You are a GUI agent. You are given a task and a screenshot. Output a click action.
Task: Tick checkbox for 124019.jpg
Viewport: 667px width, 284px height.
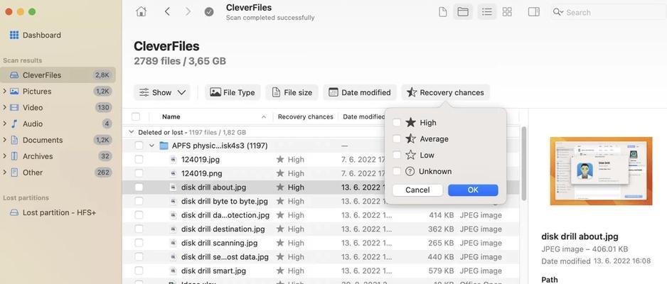(x=139, y=160)
